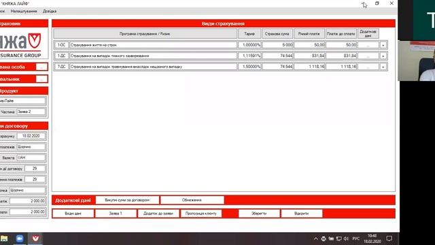The image size is (435, 245).
Task: Click the product name field
Action: tap(22, 101)
